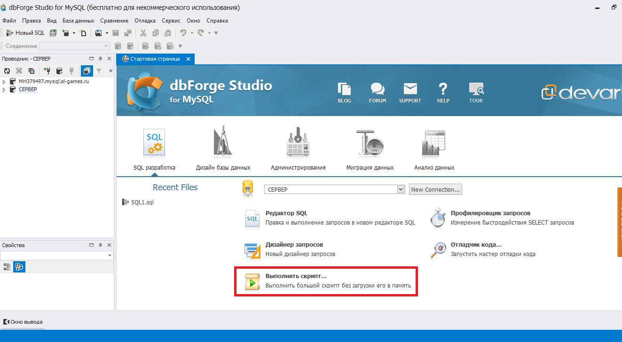Select the Анализ данных category
Viewport: 622px width, 342px height.
[x=434, y=150]
